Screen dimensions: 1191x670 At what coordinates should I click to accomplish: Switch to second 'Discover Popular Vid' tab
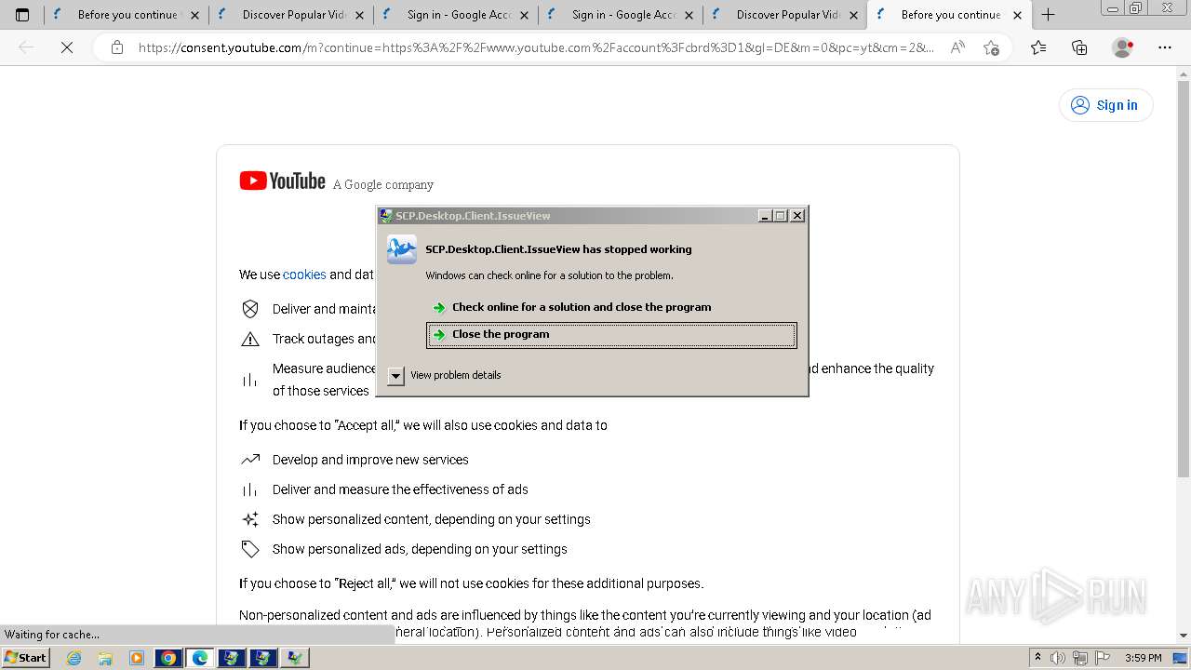(784, 15)
